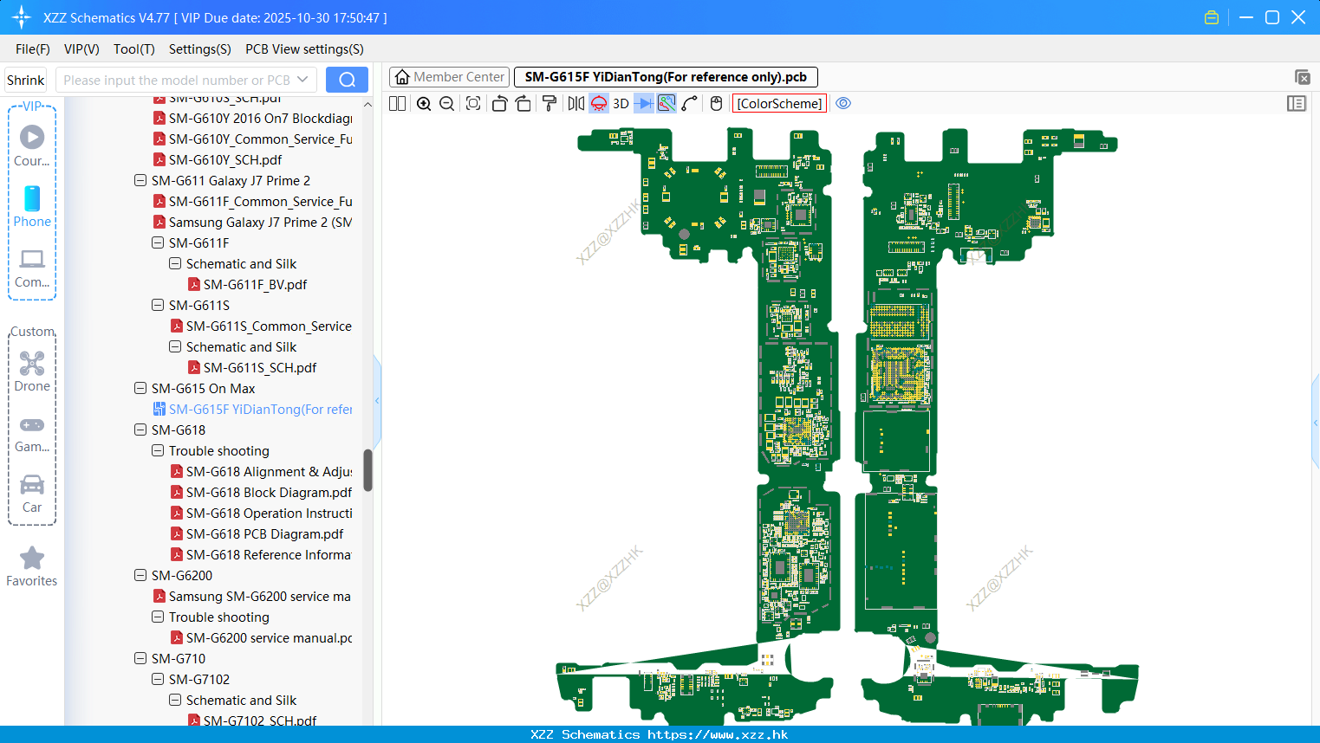Collapse the SM-G6200 node

(140, 575)
